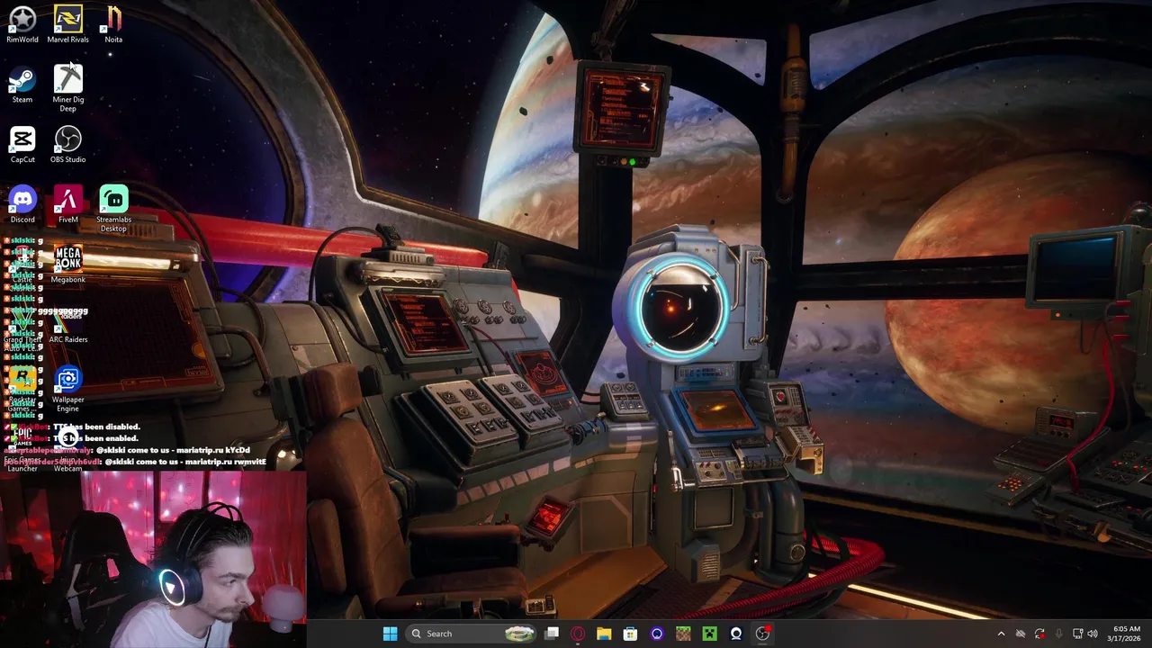The image size is (1152, 648).
Task: Click the crossed-out cloud tray icon
Action: [x=1021, y=634]
